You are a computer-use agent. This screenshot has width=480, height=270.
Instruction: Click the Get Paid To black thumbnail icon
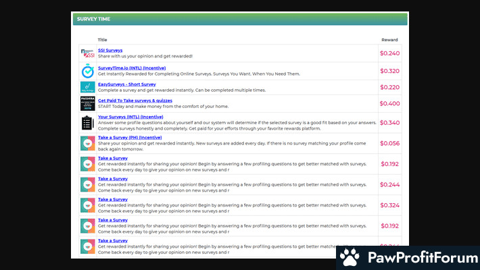(87, 103)
